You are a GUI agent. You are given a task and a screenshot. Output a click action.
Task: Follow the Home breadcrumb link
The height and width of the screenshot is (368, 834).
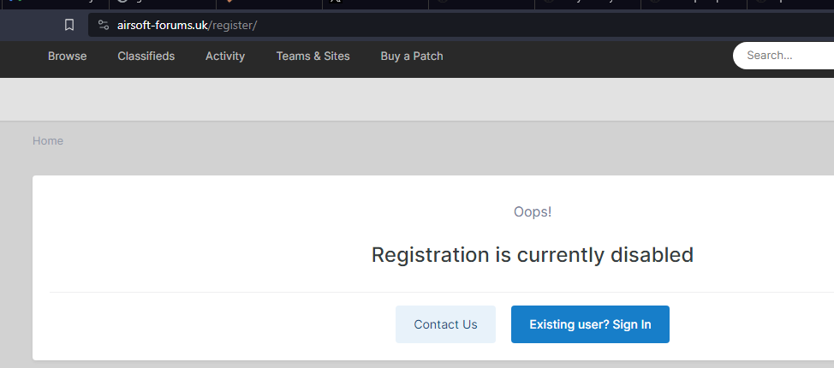[48, 140]
